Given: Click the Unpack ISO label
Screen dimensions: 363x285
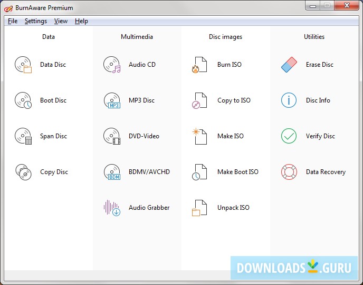Looking at the screenshot, I should tap(233, 208).
